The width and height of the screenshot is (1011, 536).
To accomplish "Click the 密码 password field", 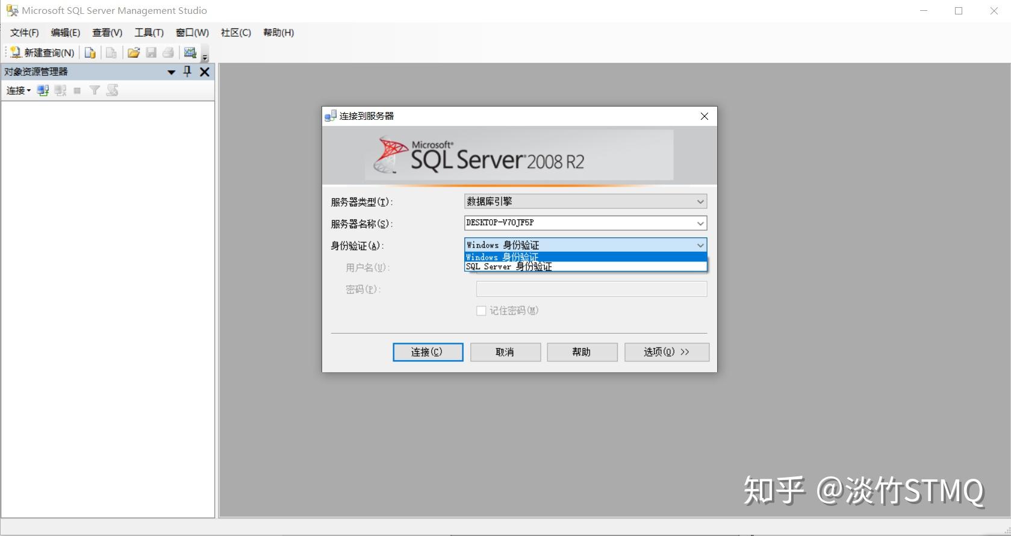I will pyautogui.click(x=591, y=289).
